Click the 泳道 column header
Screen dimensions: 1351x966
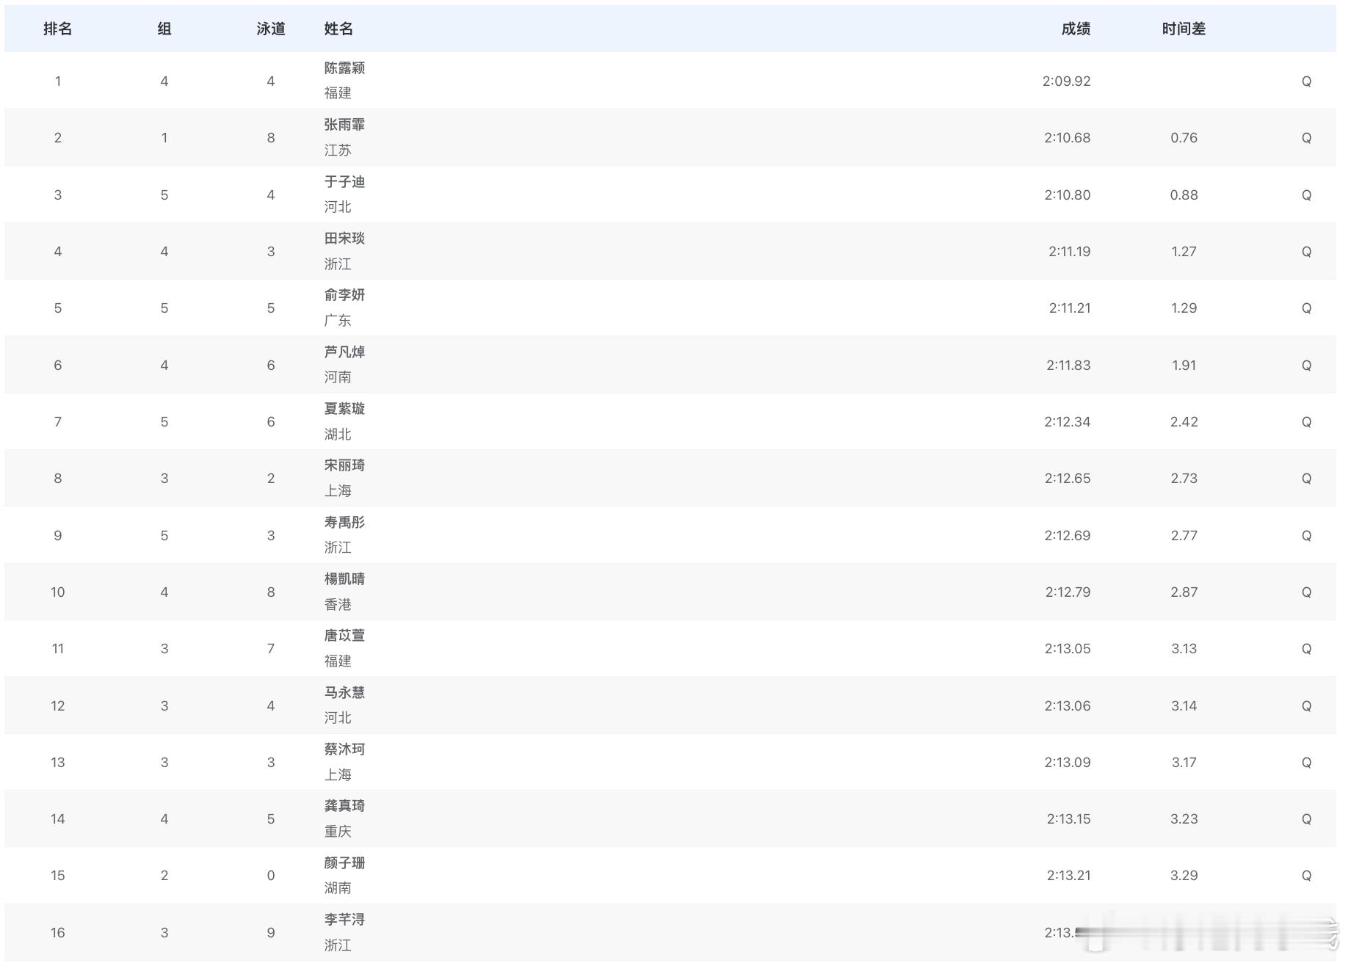coord(271,29)
